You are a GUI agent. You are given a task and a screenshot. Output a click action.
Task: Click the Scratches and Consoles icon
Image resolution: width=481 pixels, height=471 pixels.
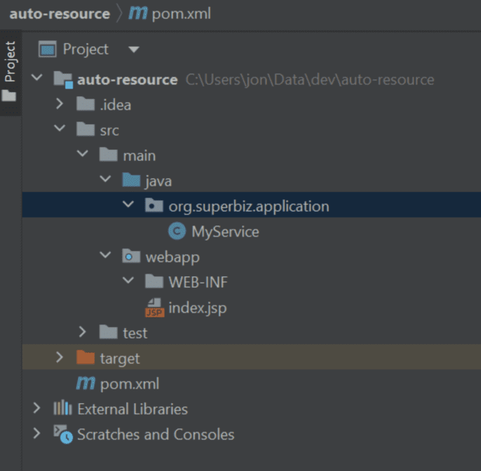tap(63, 434)
